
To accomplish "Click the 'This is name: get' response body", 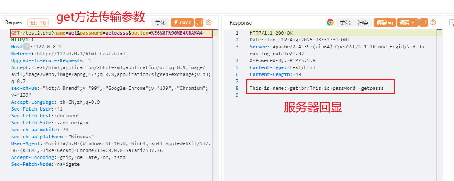I will [x=317, y=89].
